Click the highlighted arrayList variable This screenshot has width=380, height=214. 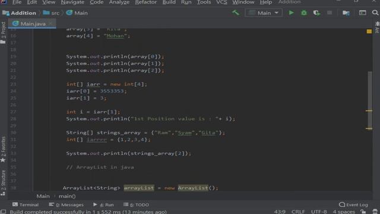139,188
